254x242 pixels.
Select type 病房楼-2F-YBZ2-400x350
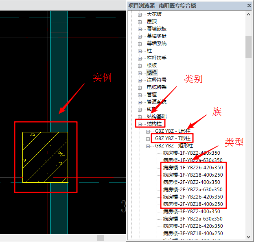(191, 182)
